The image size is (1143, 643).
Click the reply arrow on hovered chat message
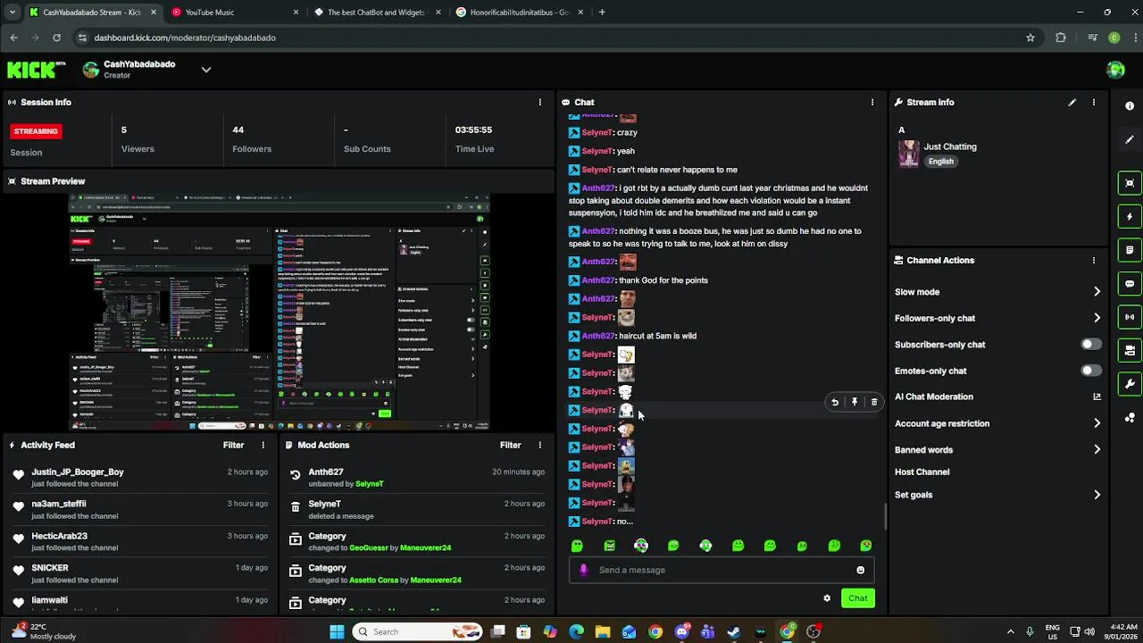pos(835,402)
